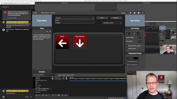Open the plug-ins plug icon in Touch Portal
The width and height of the screenshot is (177, 99).
pyautogui.click(x=134, y=13)
